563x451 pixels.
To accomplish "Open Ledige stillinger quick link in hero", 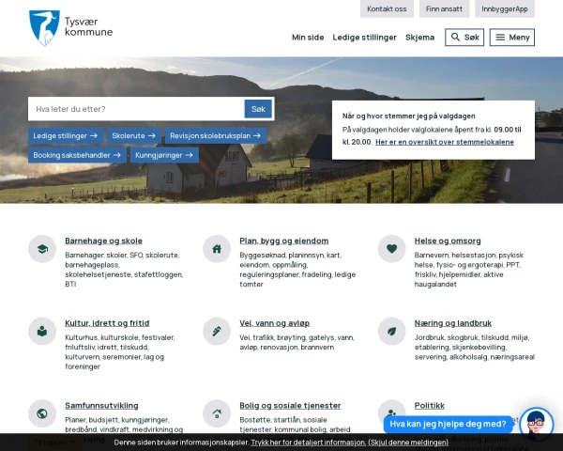I will (66, 136).
